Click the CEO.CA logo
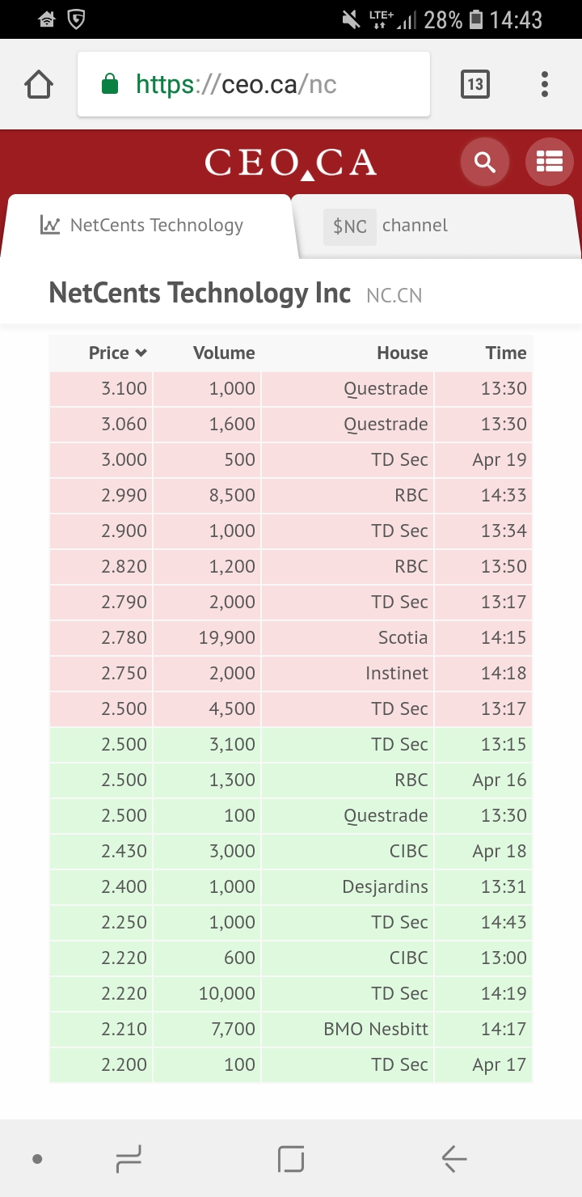The image size is (582, 1197). 291,163
